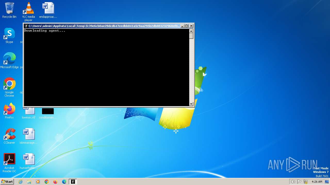Select the conditionsin black thumbnail file
This screenshot has width=330, height=185.
click(x=48, y=114)
